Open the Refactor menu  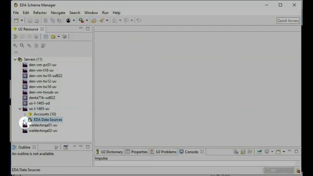[40, 13]
